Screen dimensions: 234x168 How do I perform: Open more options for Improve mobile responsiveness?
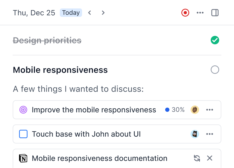[210, 110]
